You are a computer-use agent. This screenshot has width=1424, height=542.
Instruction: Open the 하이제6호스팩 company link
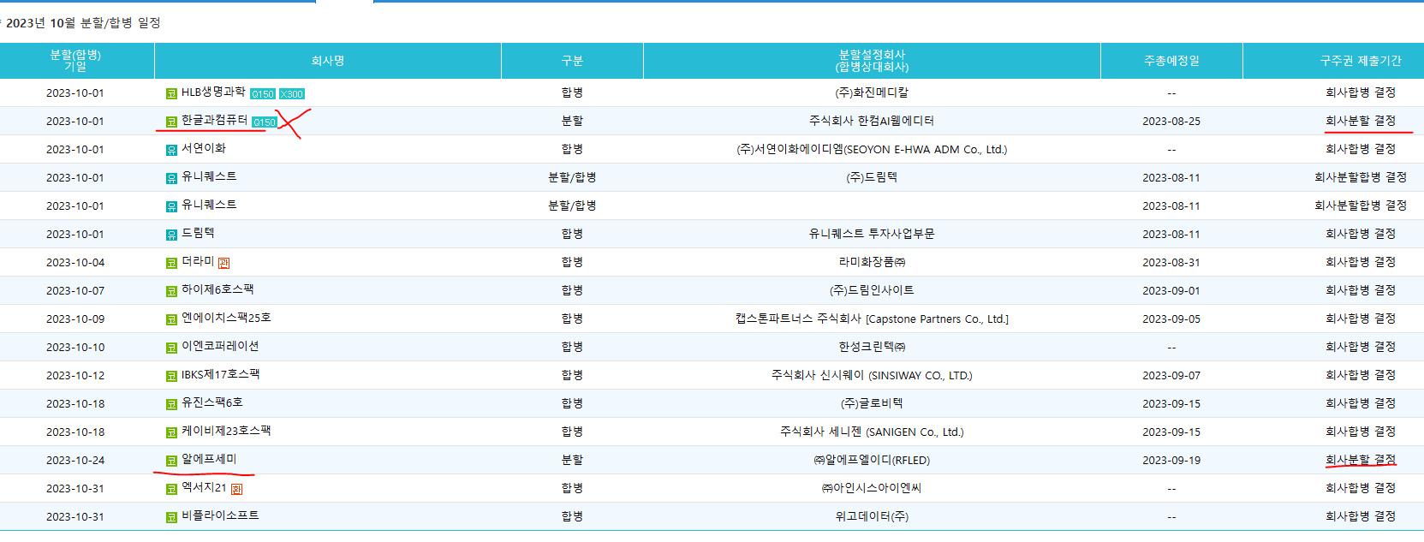pos(217,289)
